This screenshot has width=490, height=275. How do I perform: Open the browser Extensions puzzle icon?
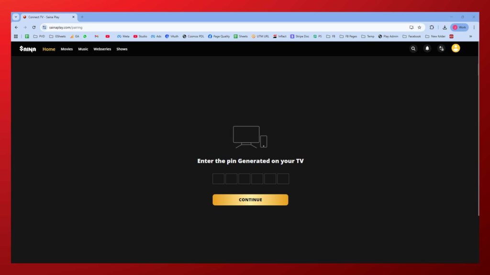432,27
